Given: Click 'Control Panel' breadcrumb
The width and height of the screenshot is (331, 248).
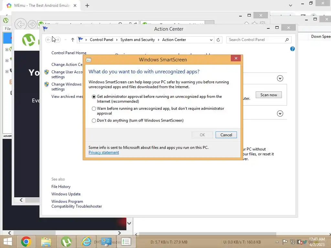Looking at the screenshot, I should (x=101, y=40).
